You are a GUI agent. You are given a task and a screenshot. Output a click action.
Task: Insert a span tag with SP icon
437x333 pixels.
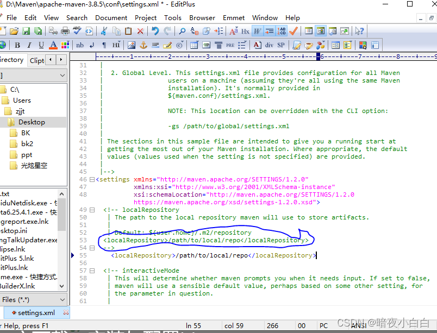click(x=281, y=45)
